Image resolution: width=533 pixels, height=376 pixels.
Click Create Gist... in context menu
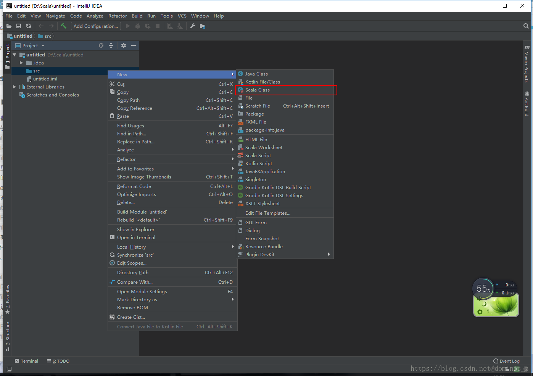click(172, 317)
